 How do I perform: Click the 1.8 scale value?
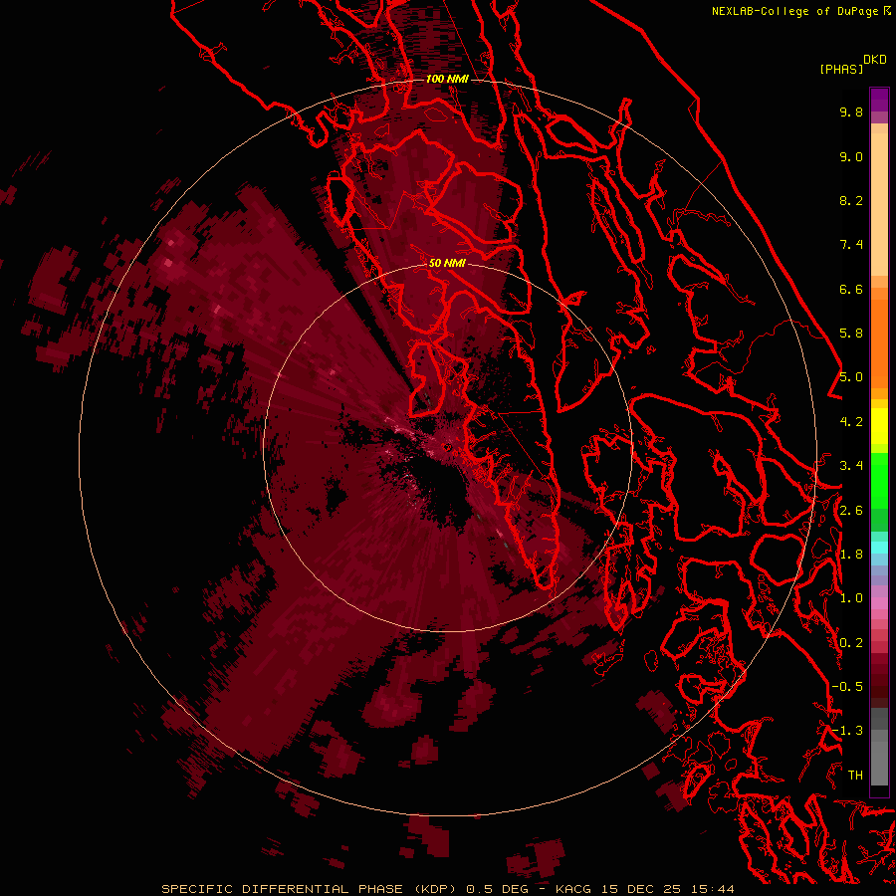pyautogui.click(x=851, y=555)
